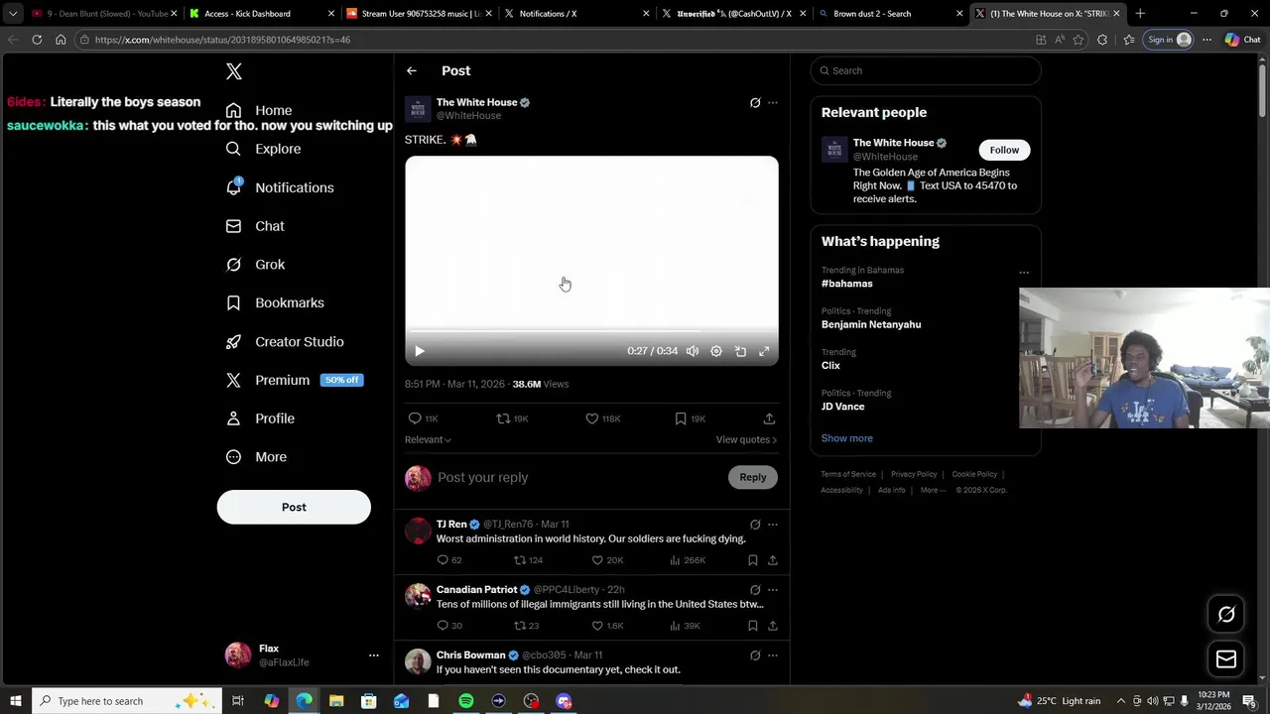The height and width of the screenshot is (714, 1270).
Task: Open Terms of Service footer link
Action: (848, 475)
